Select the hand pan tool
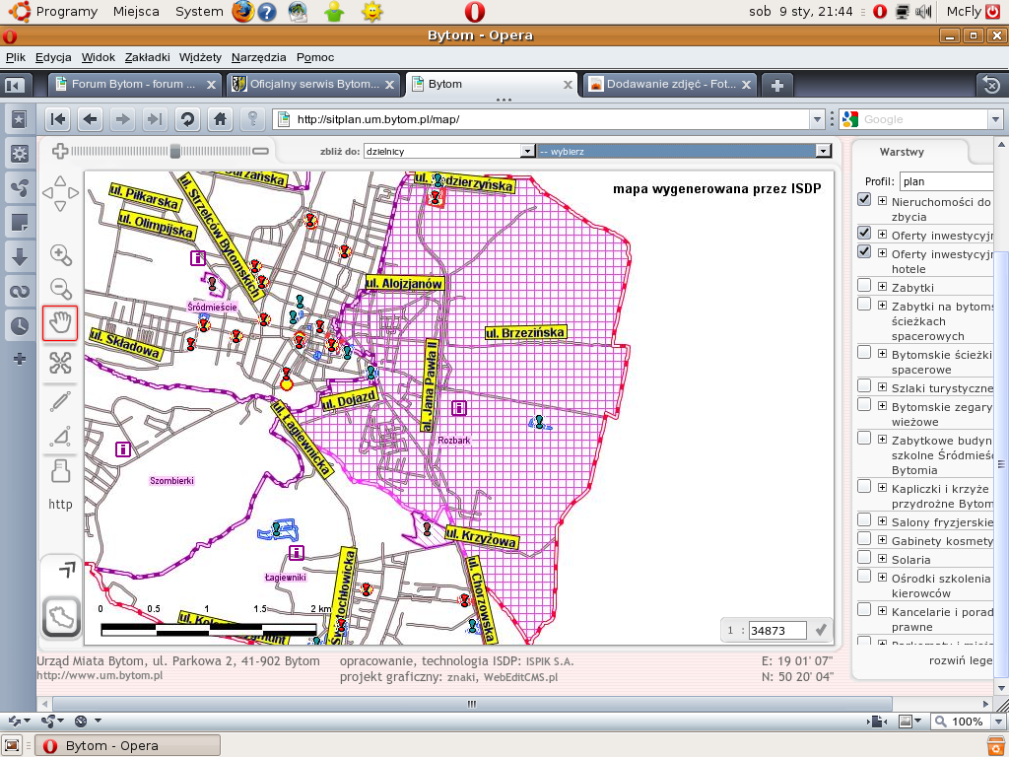The height and width of the screenshot is (757, 1009). point(60,323)
